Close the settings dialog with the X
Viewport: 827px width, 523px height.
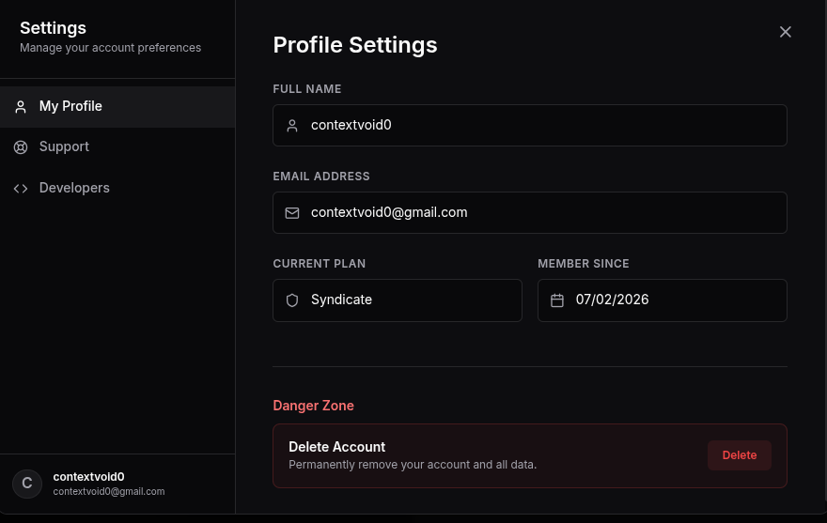click(x=786, y=32)
